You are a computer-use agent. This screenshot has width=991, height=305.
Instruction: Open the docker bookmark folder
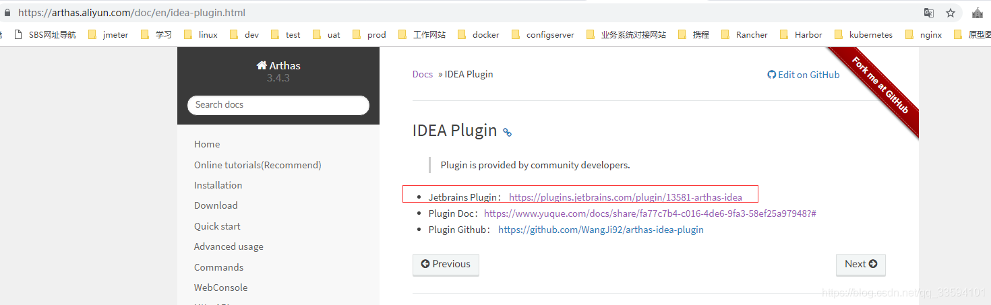coord(479,34)
